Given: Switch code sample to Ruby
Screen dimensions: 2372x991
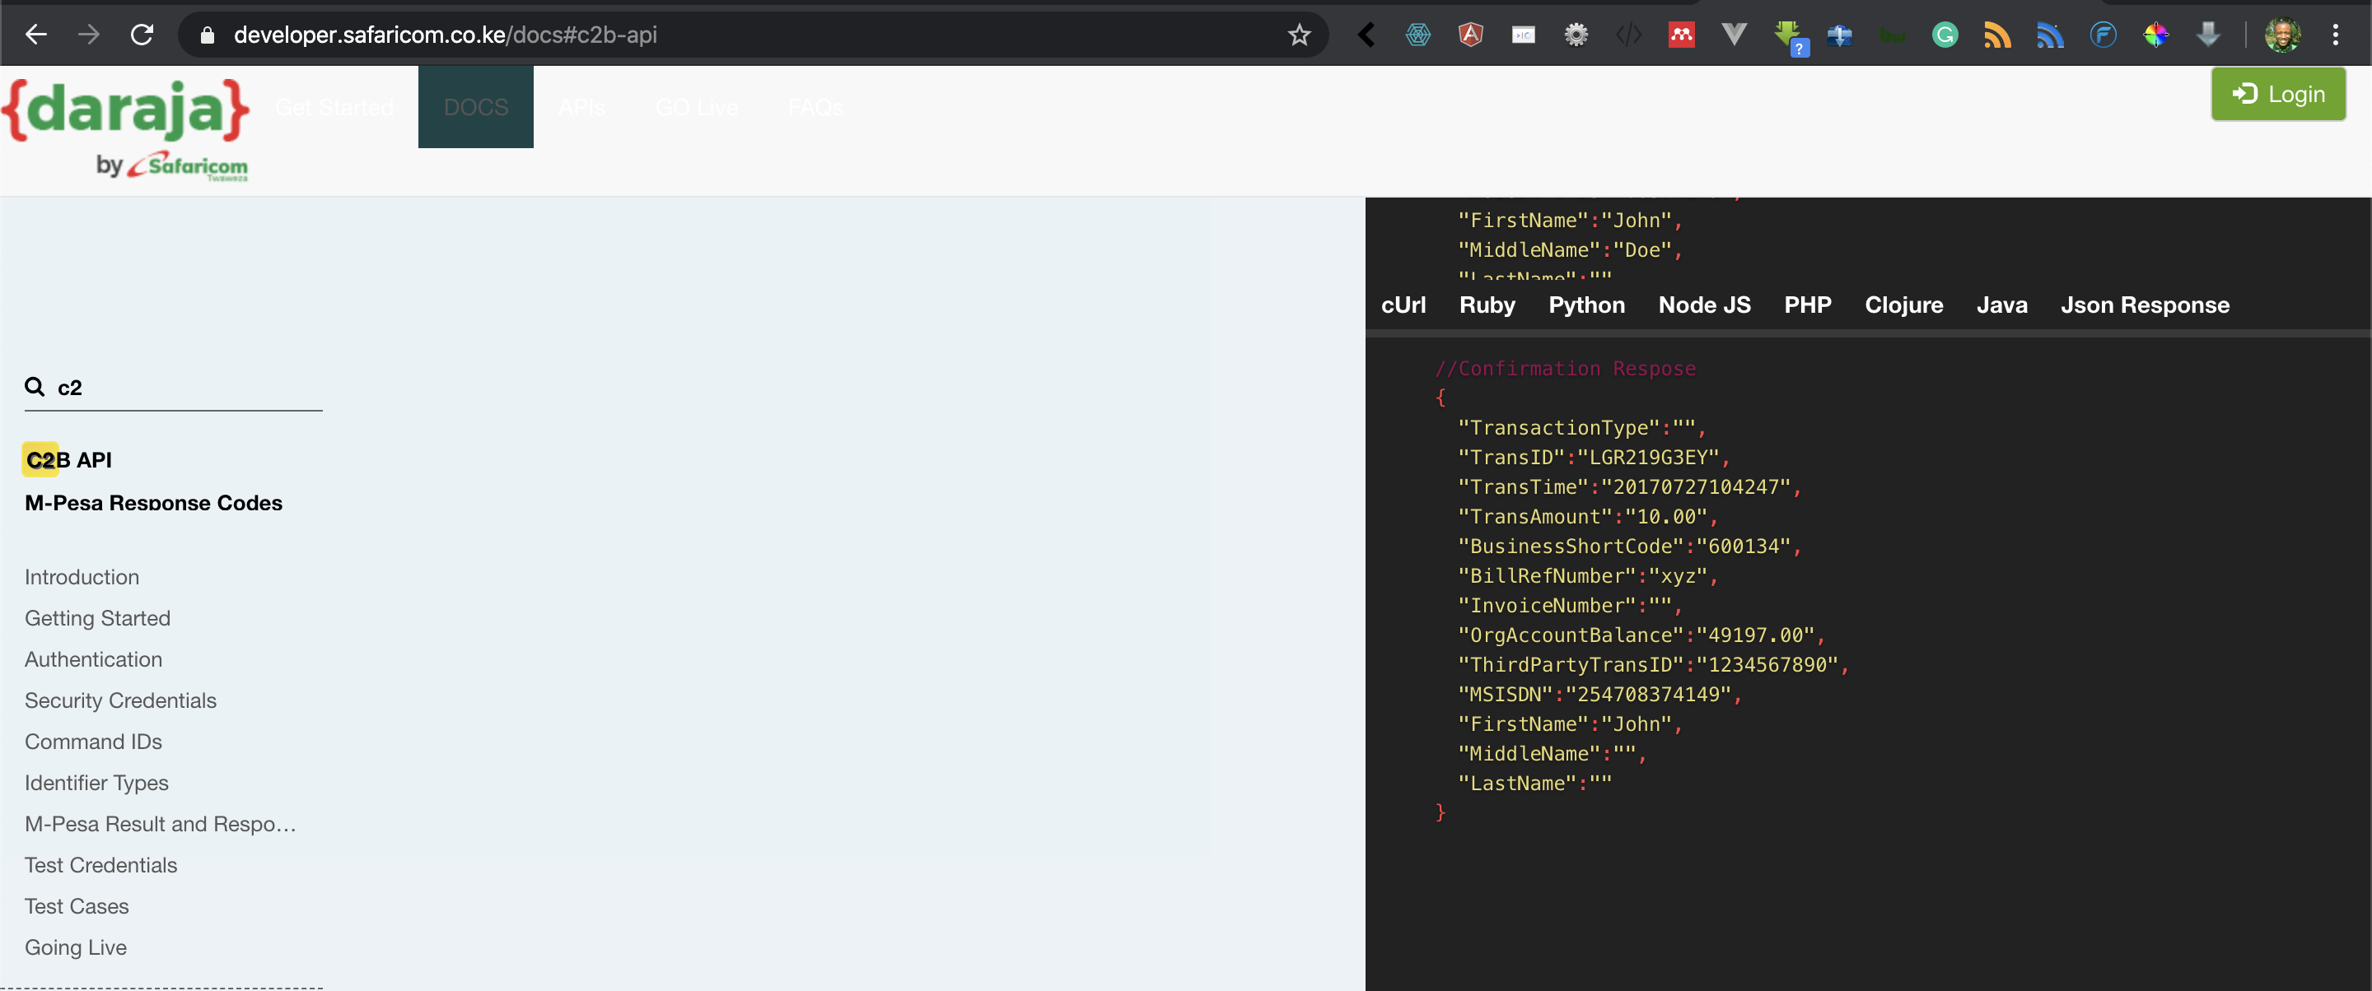Looking at the screenshot, I should point(1486,305).
